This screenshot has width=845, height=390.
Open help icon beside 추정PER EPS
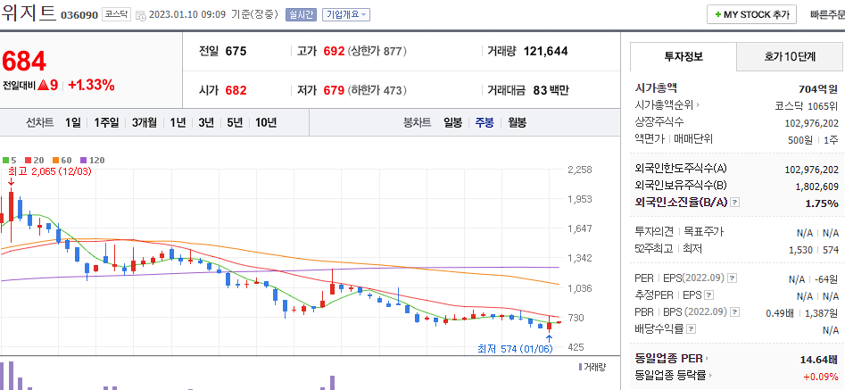(x=709, y=295)
